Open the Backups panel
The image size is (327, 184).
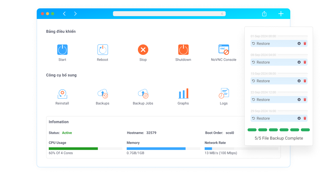coord(102,93)
